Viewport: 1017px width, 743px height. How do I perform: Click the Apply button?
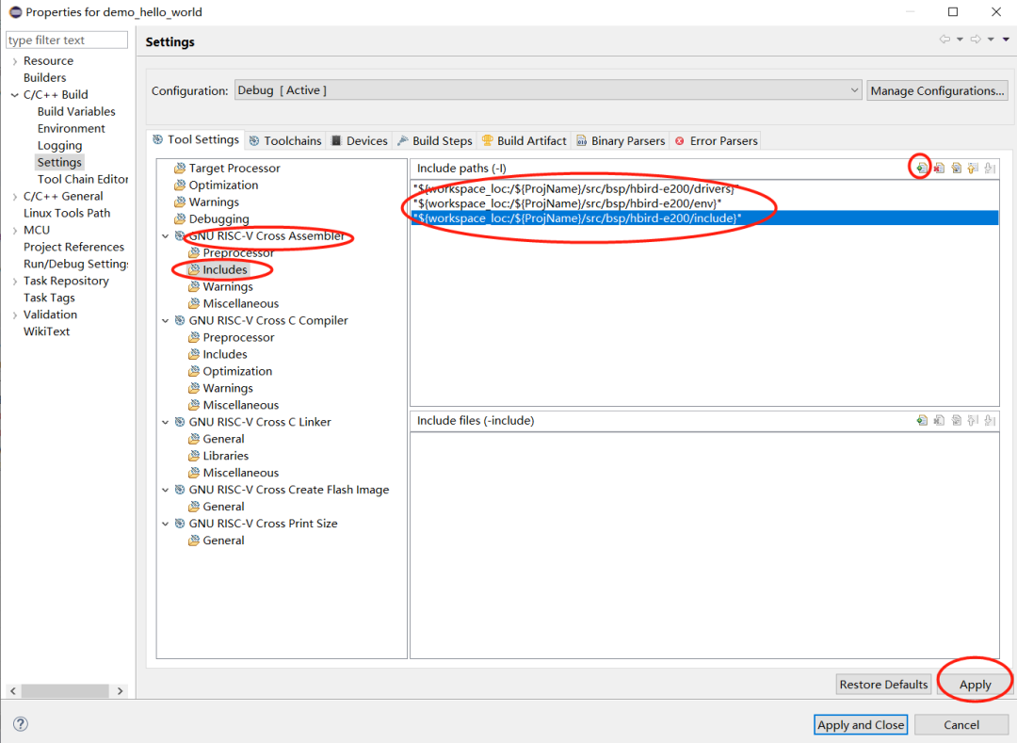click(x=975, y=684)
